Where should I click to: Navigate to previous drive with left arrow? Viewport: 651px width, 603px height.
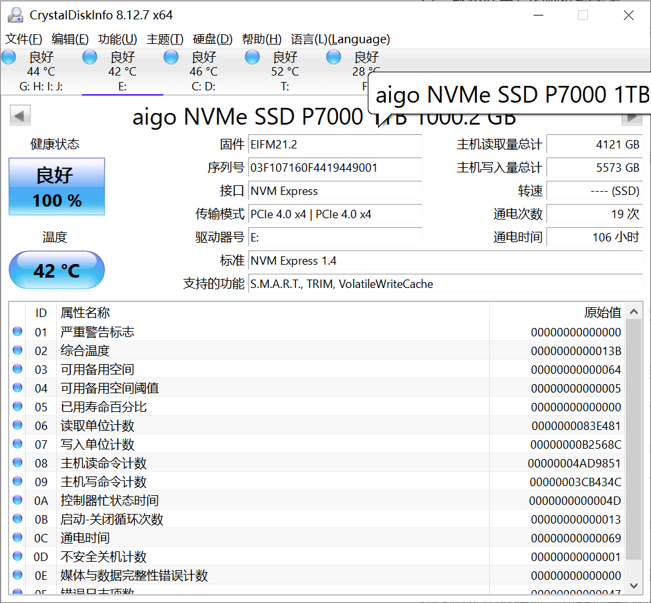[19, 115]
